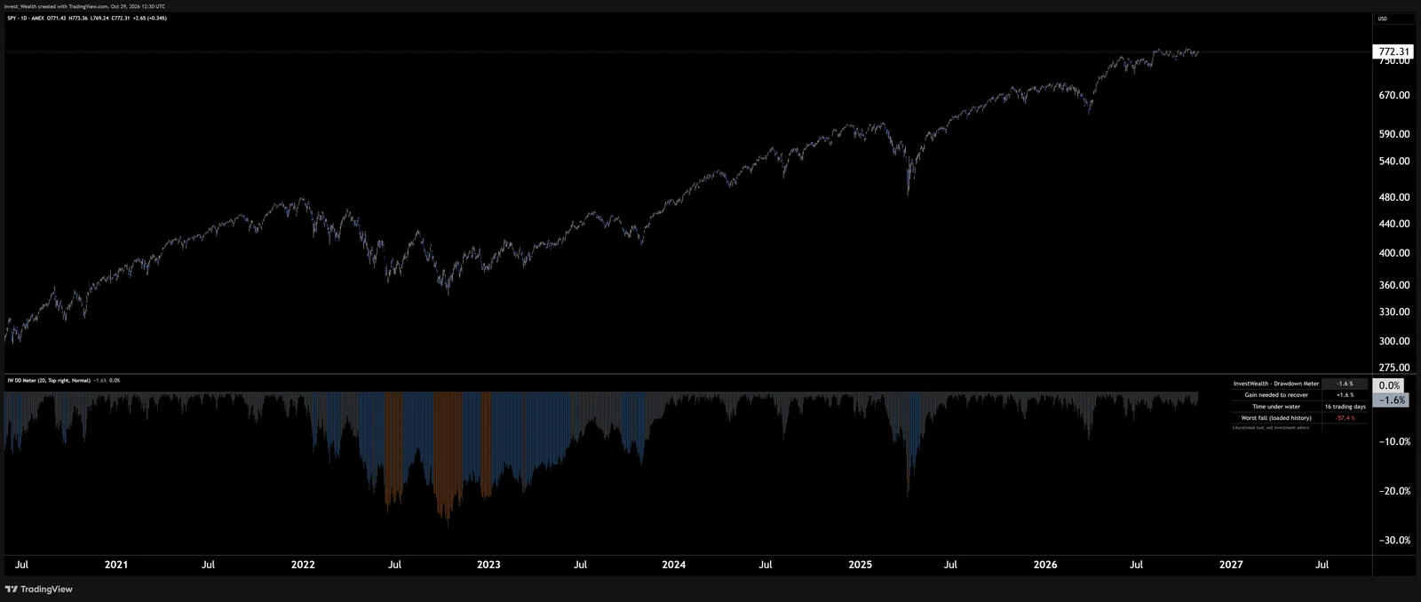Click InvestWealth - Drawdown Meter table title
The image size is (1421, 602).
pyautogui.click(x=1276, y=384)
